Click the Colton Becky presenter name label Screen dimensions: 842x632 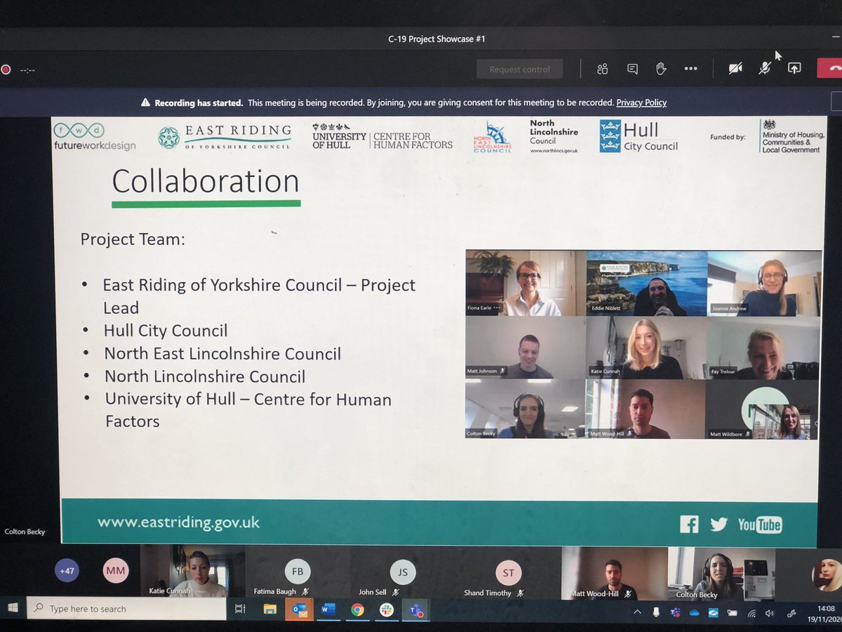[x=25, y=532]
